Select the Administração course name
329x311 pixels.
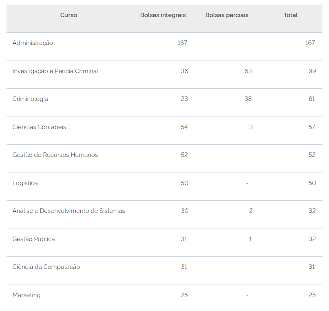[x=33, y=43]
